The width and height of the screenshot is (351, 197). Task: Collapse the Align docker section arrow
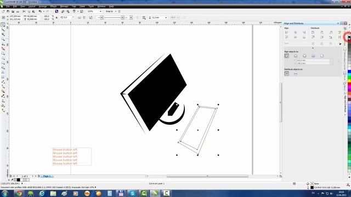coord(313,48)
